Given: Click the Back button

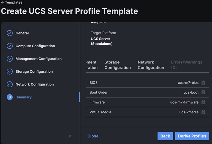Looking at the screenshot, I should point(165,136).
